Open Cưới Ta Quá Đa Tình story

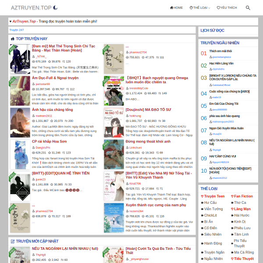pyautogui.click(x=158, y=251)
